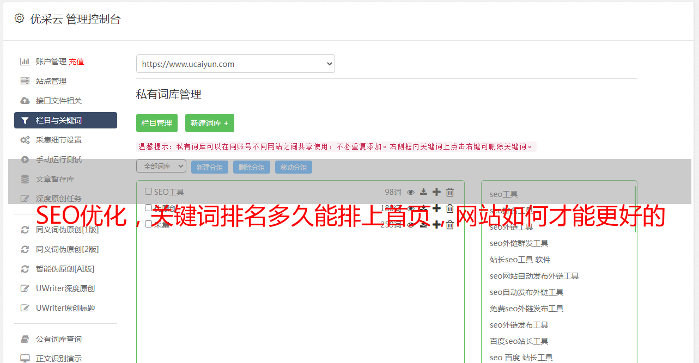Select keyword '站长seo工具 软件'
This screenshot has height=363, width=699.
520,260
